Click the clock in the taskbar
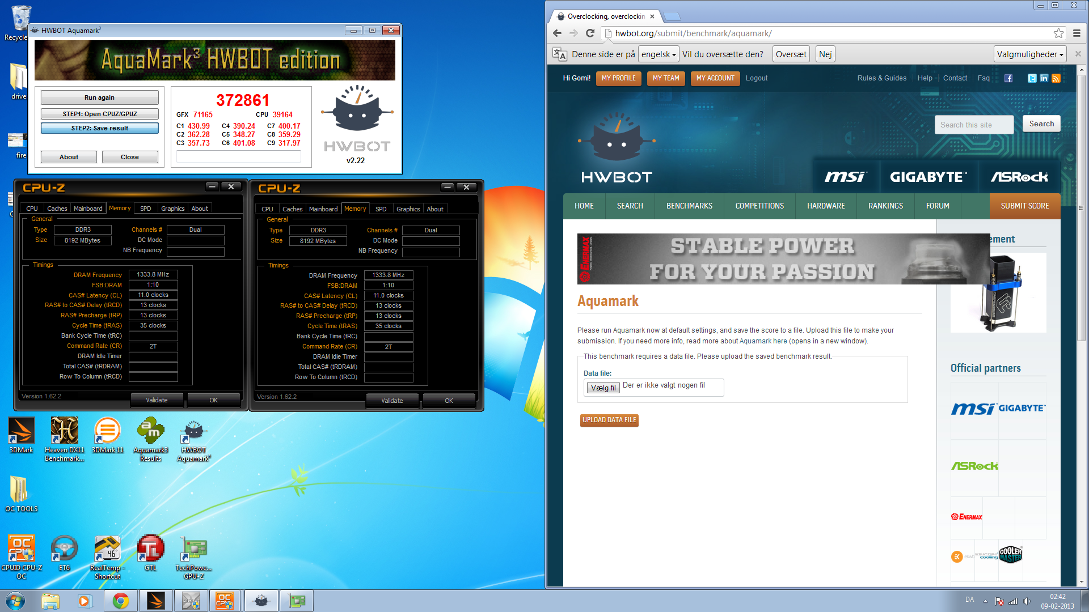Image resolution: width=1089 pixels, height=612 pixels. (1057, 601)
